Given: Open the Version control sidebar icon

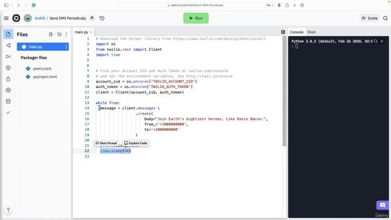Looking at the screenshot, I should coord(8,45).
